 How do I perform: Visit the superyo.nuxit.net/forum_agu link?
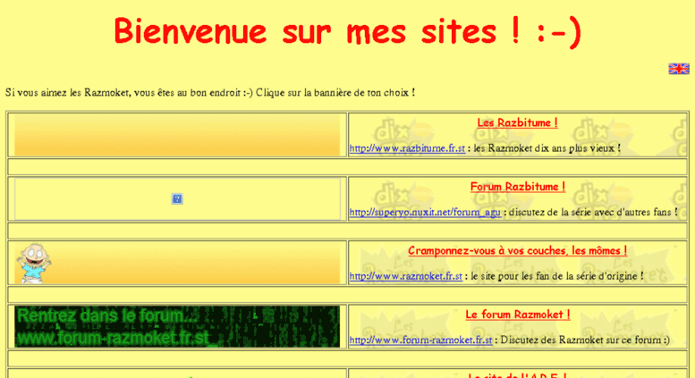click(425, 212)
